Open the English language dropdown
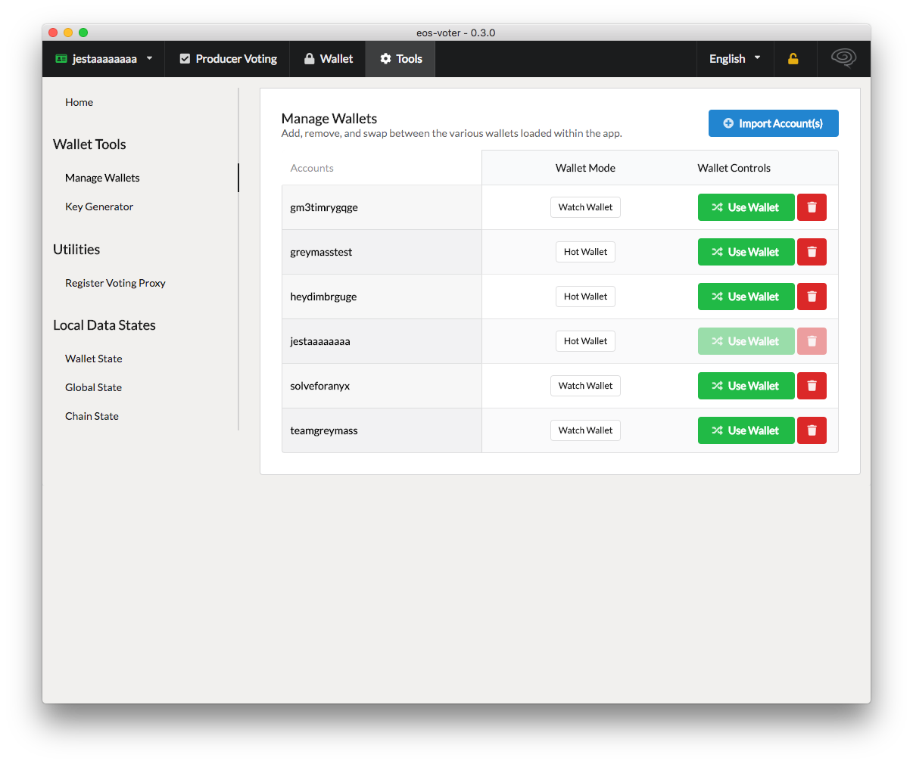The height and width of the screenshot is (764, 913). (734, 59)
